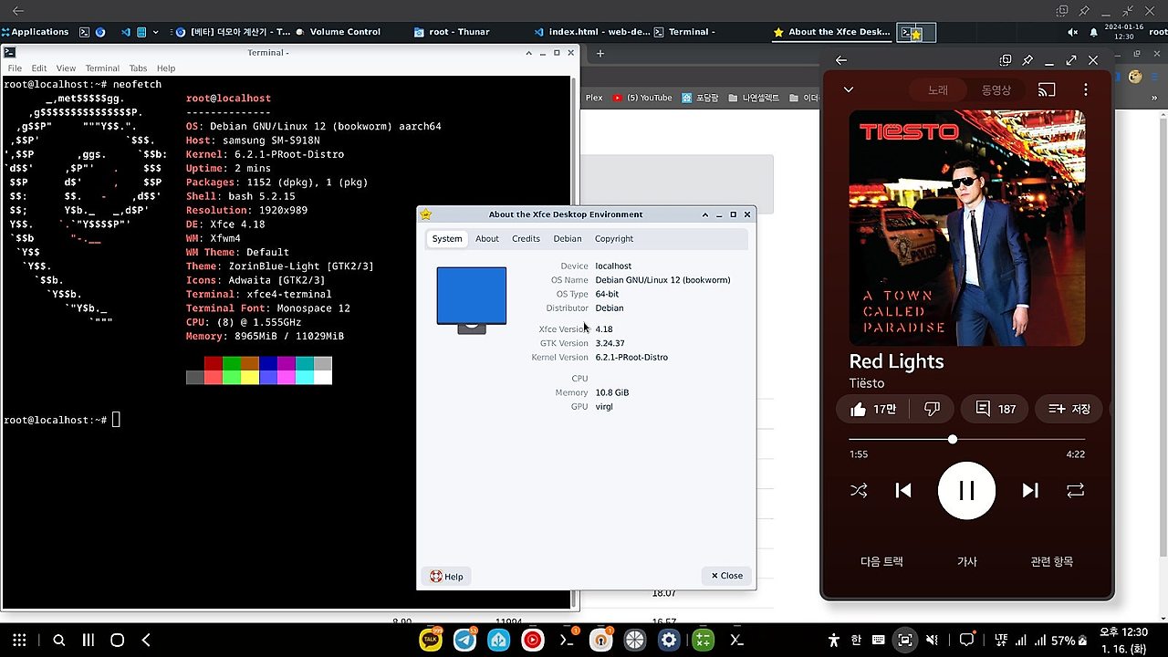The height and width of the screenshot is (657, 1168).
Task: Switch to index.html VS Code task button
Action: [593, 32]
